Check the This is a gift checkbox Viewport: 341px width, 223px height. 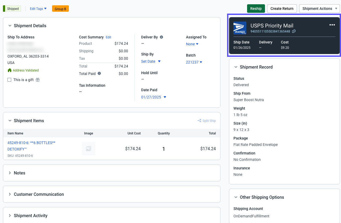(9, 80)
